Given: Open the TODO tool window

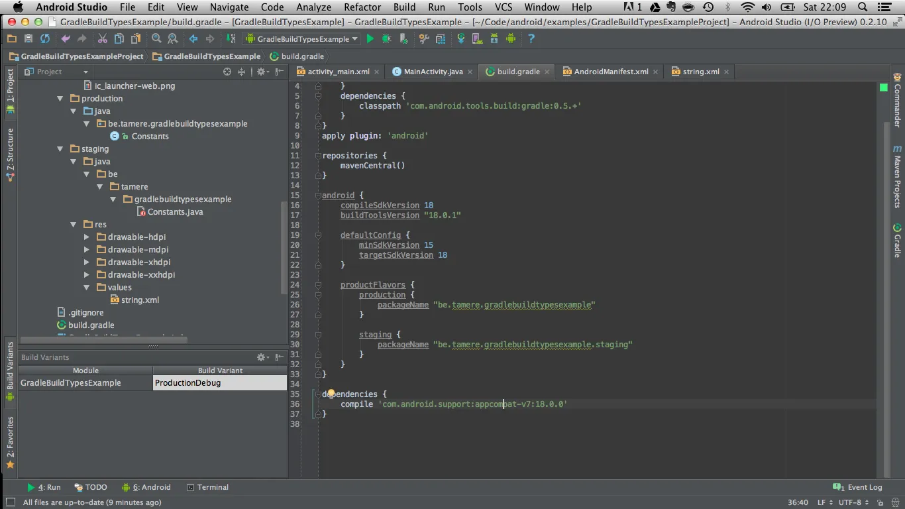Looking at the screenshot, I should coord(90,487).
